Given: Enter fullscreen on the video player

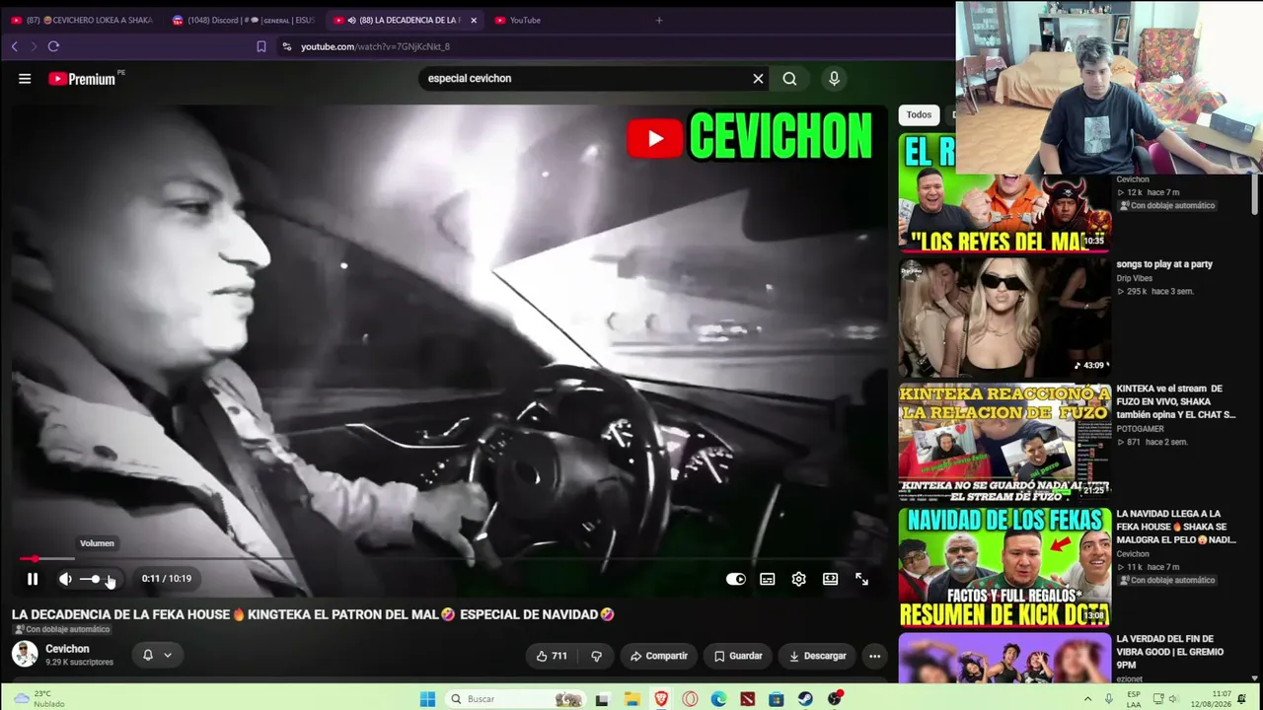Looking at the screenshot, I should [861, 579].
